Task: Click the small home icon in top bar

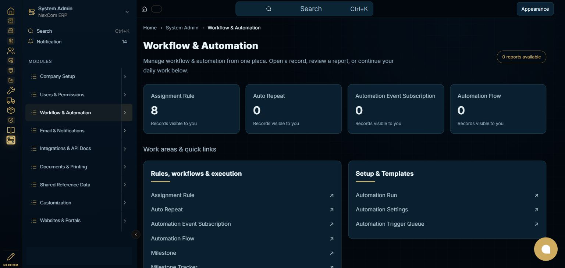Action: point(145,9)
